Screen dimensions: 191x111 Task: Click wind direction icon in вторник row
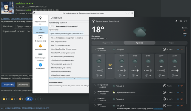[x=164, y=99]
